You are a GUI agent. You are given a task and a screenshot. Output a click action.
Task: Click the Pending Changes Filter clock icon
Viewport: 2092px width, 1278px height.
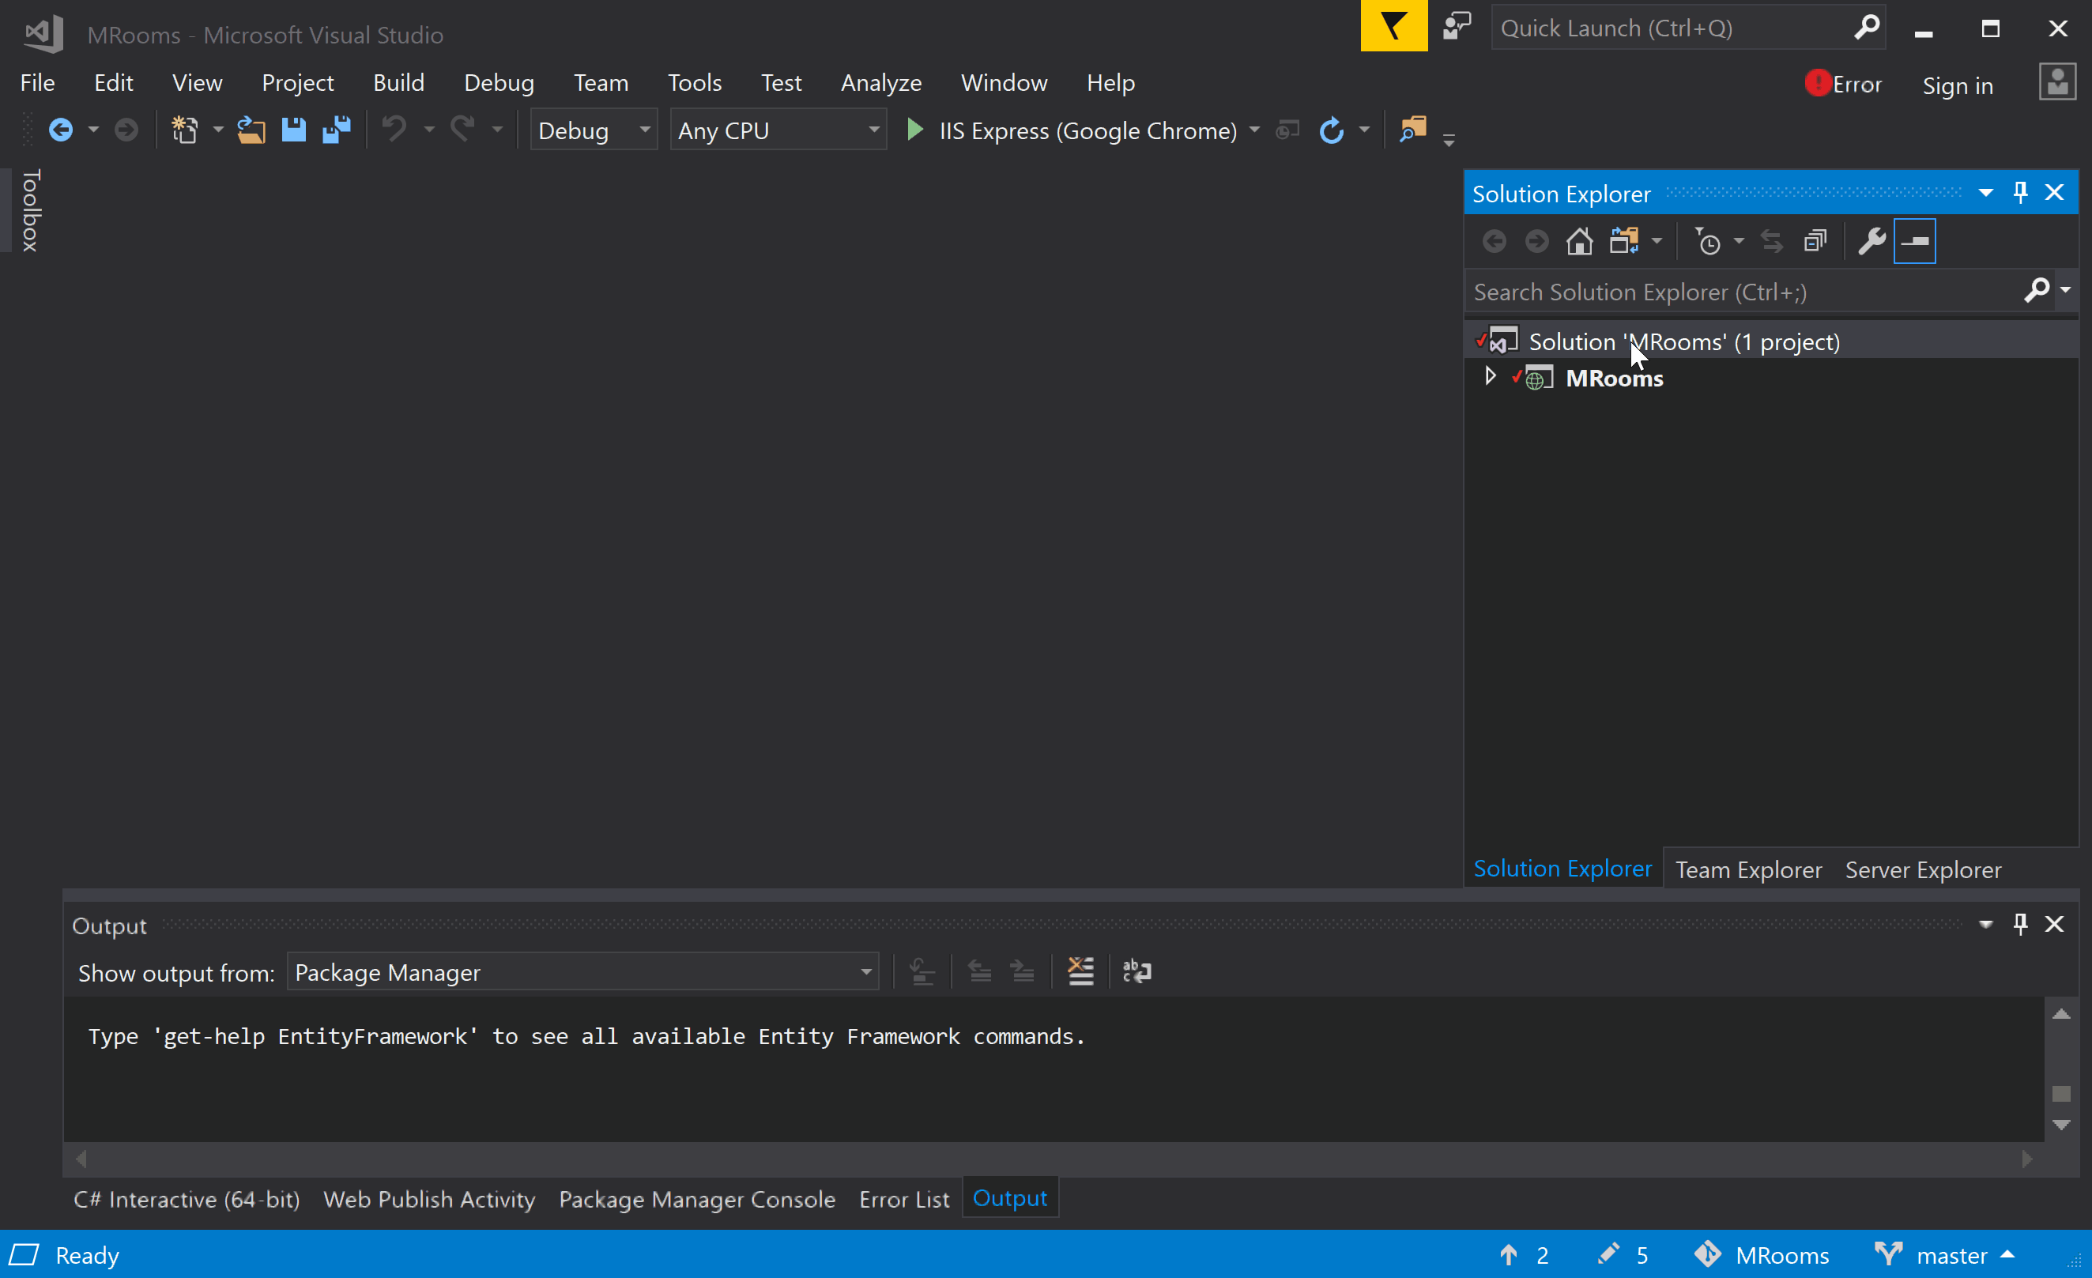[1707, 242]
